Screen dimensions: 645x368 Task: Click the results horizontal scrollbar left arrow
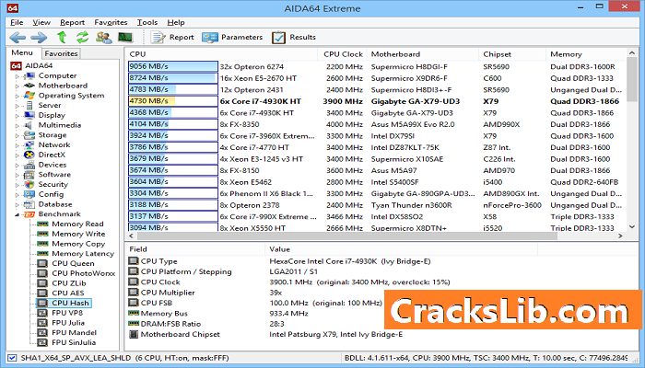point(132,236)
